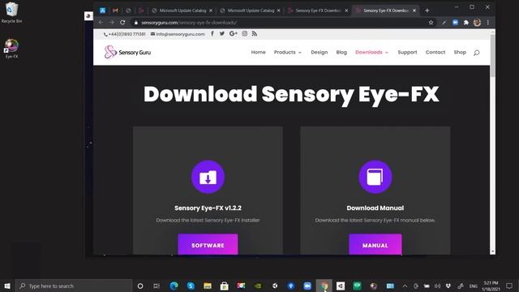Click the Google Plus icon in top bar
Image resolution: width=519 pixels, height=292 pixels.
pos(233,33)
